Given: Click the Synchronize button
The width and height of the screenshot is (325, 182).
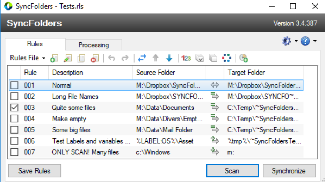Looking at the screenshot, I should click(x=289, y=171).
